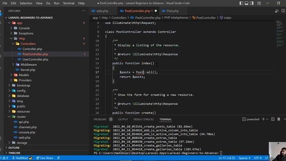Screen dimensions: 286x161
Task: Open the File menu
Action: pyautogui.click(x=5, y=3)
